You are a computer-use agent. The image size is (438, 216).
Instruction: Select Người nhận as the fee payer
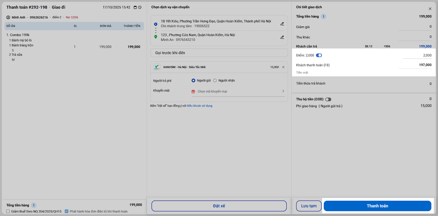point(215,81)
